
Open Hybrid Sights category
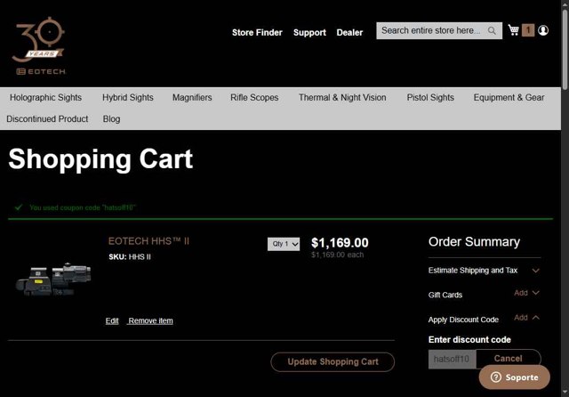click(x=128, y=97)
